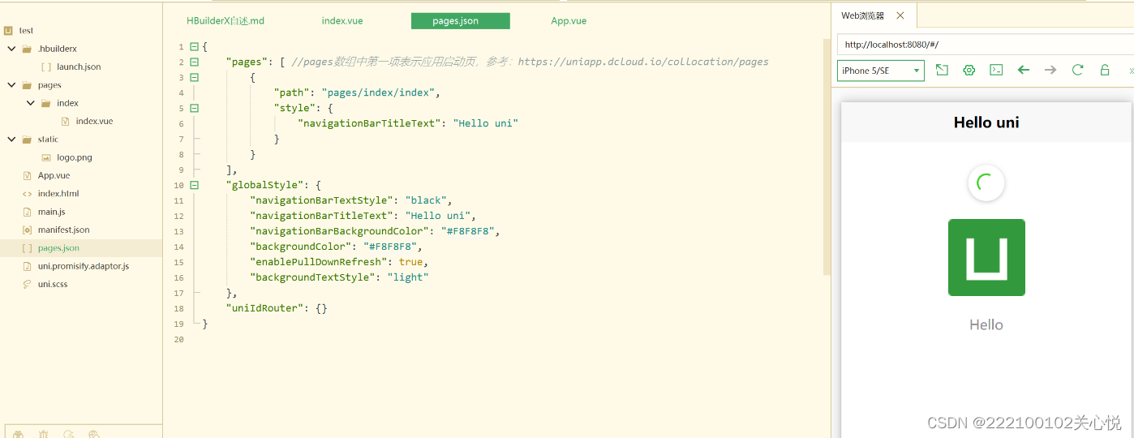
Task: Click the static folder icon
Action: 28,140
